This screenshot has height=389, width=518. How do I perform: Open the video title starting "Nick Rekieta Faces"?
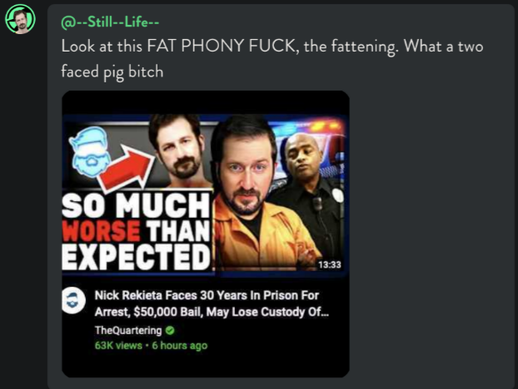tap(212, 303)
